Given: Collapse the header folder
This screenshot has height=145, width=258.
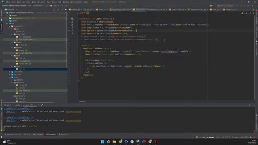Looking at the screenshot, I should [12, 48].
